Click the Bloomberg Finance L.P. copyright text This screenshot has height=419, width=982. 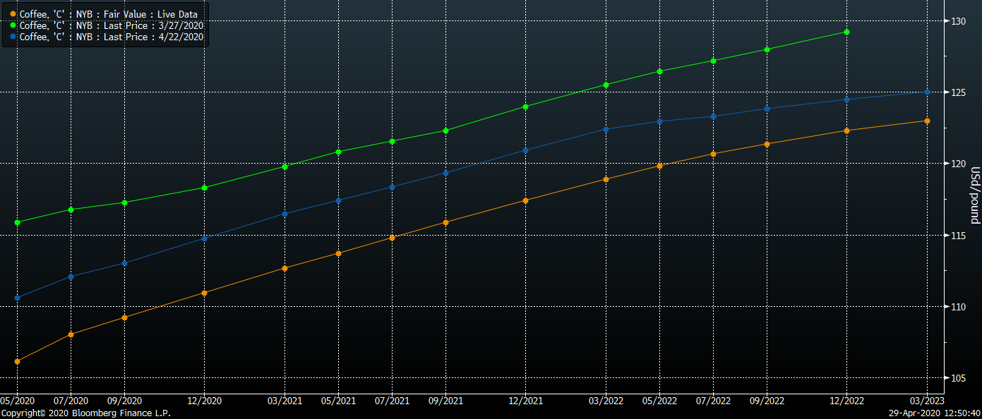click(85, 413)
